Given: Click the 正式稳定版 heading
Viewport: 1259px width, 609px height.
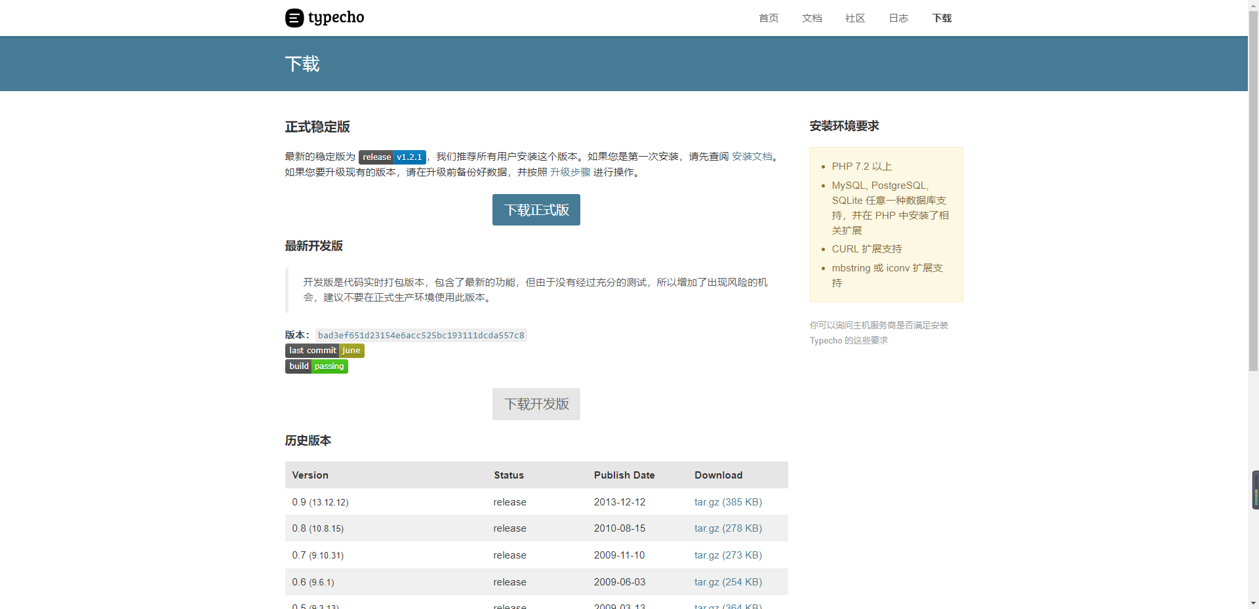Looking at the screenshot, I should tap(317, 127).
